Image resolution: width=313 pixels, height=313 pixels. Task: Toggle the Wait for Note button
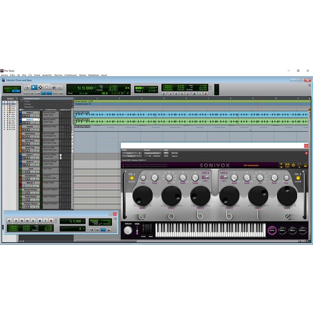tap(92, 230)
